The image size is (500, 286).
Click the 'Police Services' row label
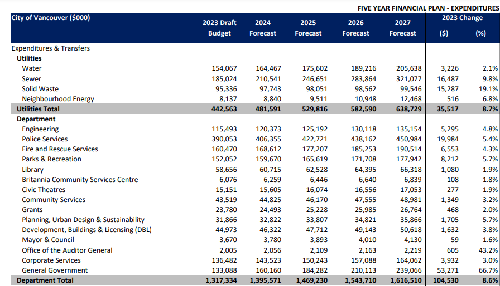click(45, 139)
